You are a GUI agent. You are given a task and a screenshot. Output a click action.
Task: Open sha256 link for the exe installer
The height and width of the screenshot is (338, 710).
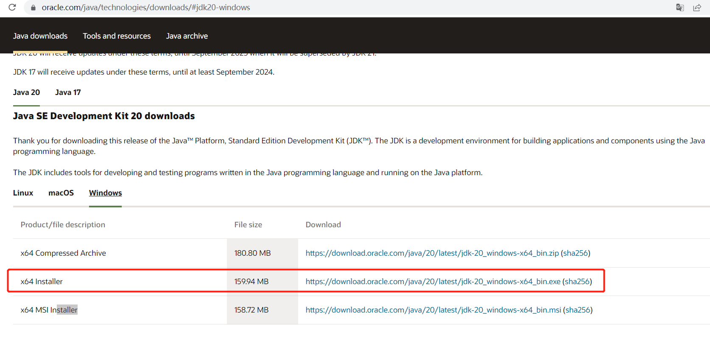[577, 282]
